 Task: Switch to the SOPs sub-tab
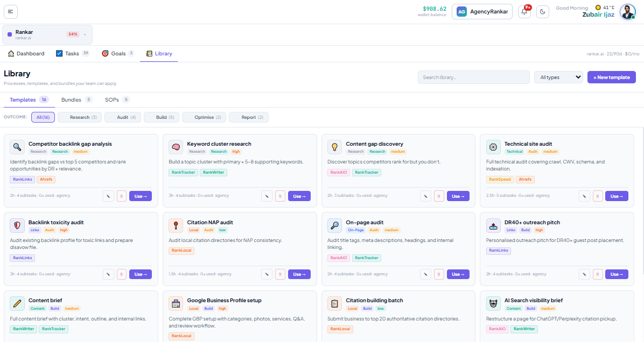[117, 99]
